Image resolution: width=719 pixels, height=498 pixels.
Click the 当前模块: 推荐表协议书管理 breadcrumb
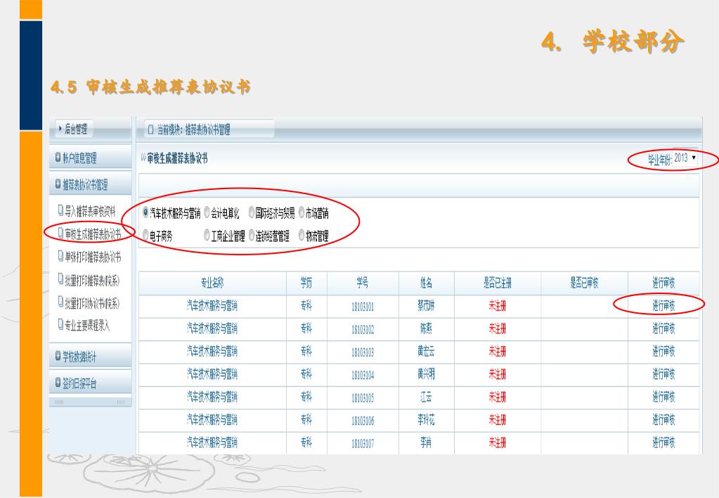[194, 130]
